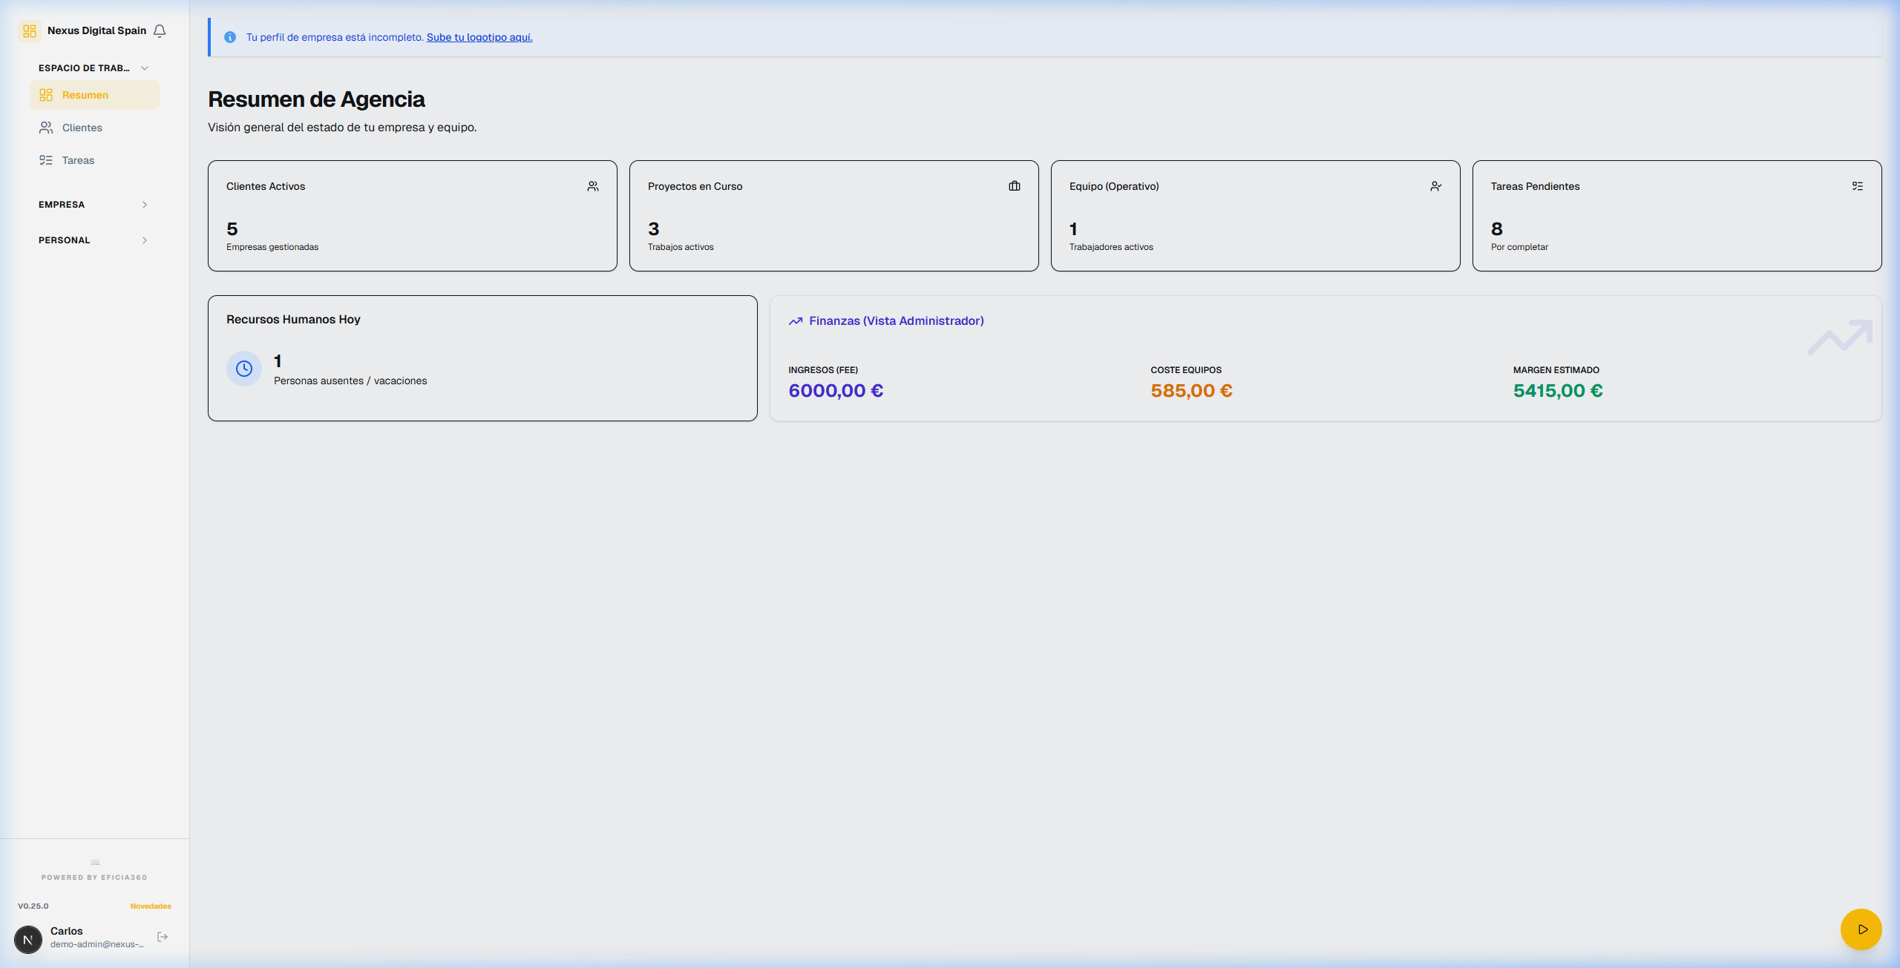Open the Tareas section
1900x968 pixels.
coord(78,159)
